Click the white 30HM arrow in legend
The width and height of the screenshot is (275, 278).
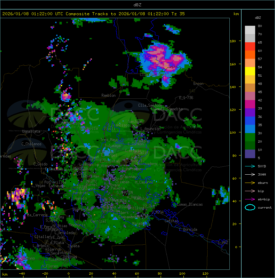pyautogui.click(x=250, y=174)
